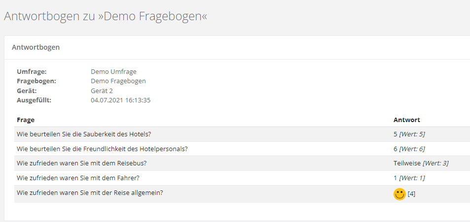Click the "Frage" column header
Viewport: 470px width, 222px height.
point(26,120)
